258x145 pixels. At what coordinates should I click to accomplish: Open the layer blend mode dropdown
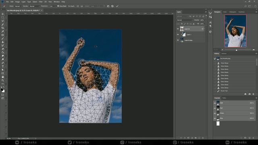pos(185,20)
